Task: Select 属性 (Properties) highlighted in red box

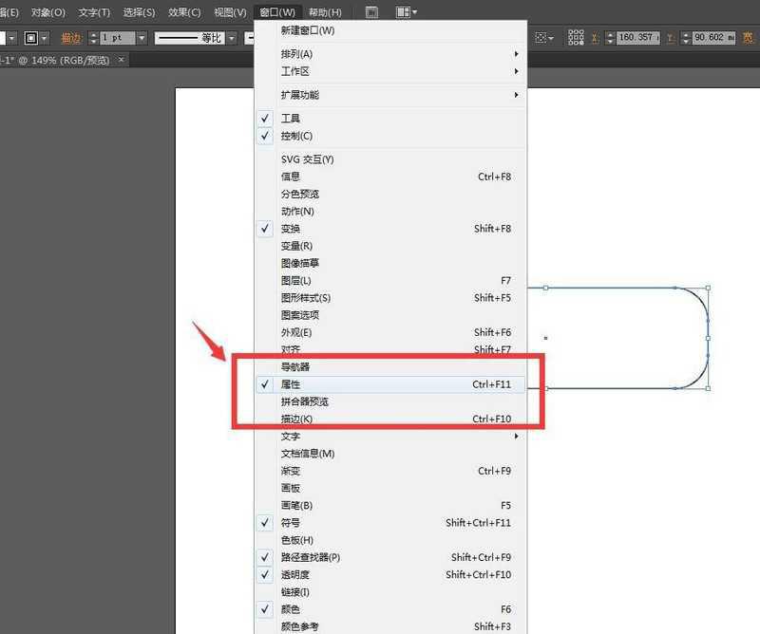Action: point(293,383)
